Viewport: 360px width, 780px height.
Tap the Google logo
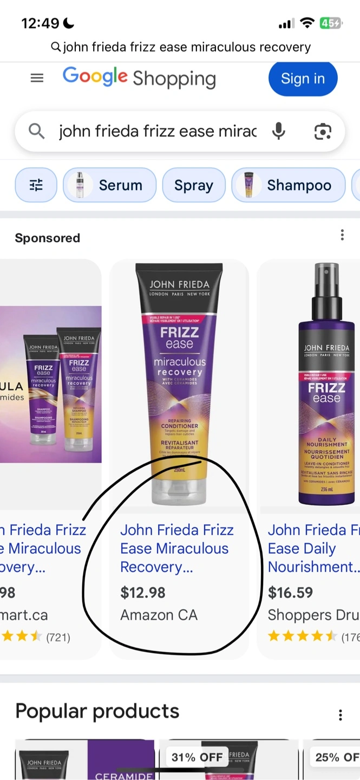pos(95,76)
